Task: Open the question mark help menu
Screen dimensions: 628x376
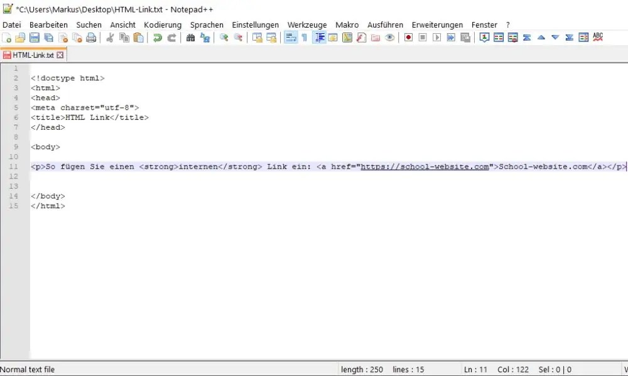Action: [508, 25]
